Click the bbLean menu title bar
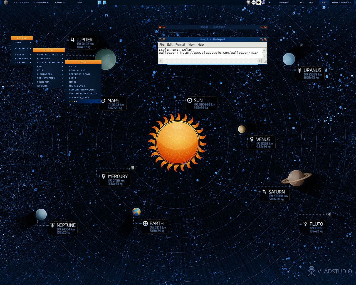This screenshot has width=356, height=285. [22, 38]
